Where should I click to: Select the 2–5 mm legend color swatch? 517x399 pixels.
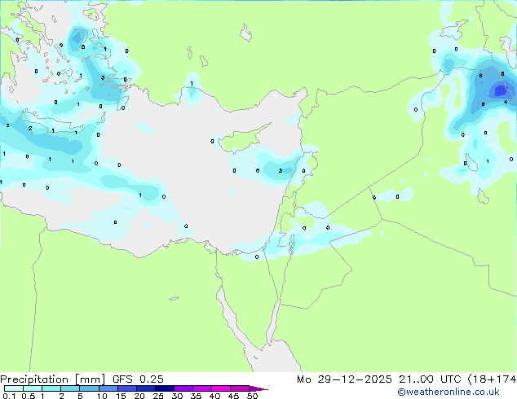click(70, 388)
